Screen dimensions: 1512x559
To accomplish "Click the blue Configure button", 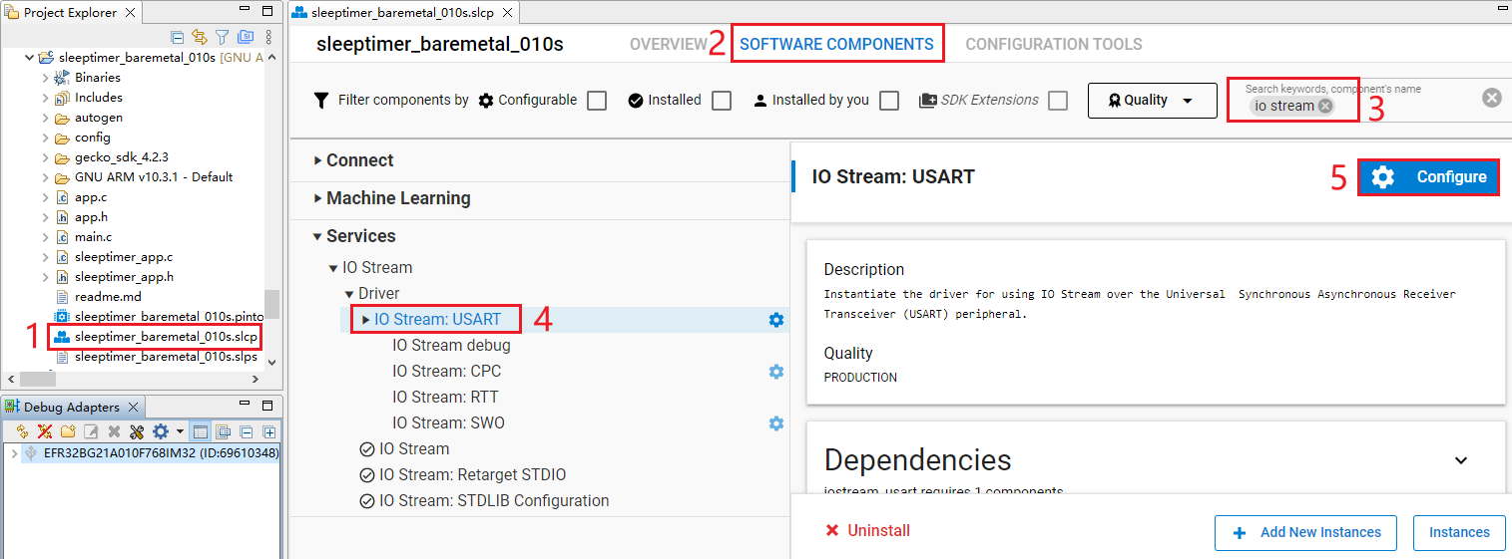I will point(1428,177).
